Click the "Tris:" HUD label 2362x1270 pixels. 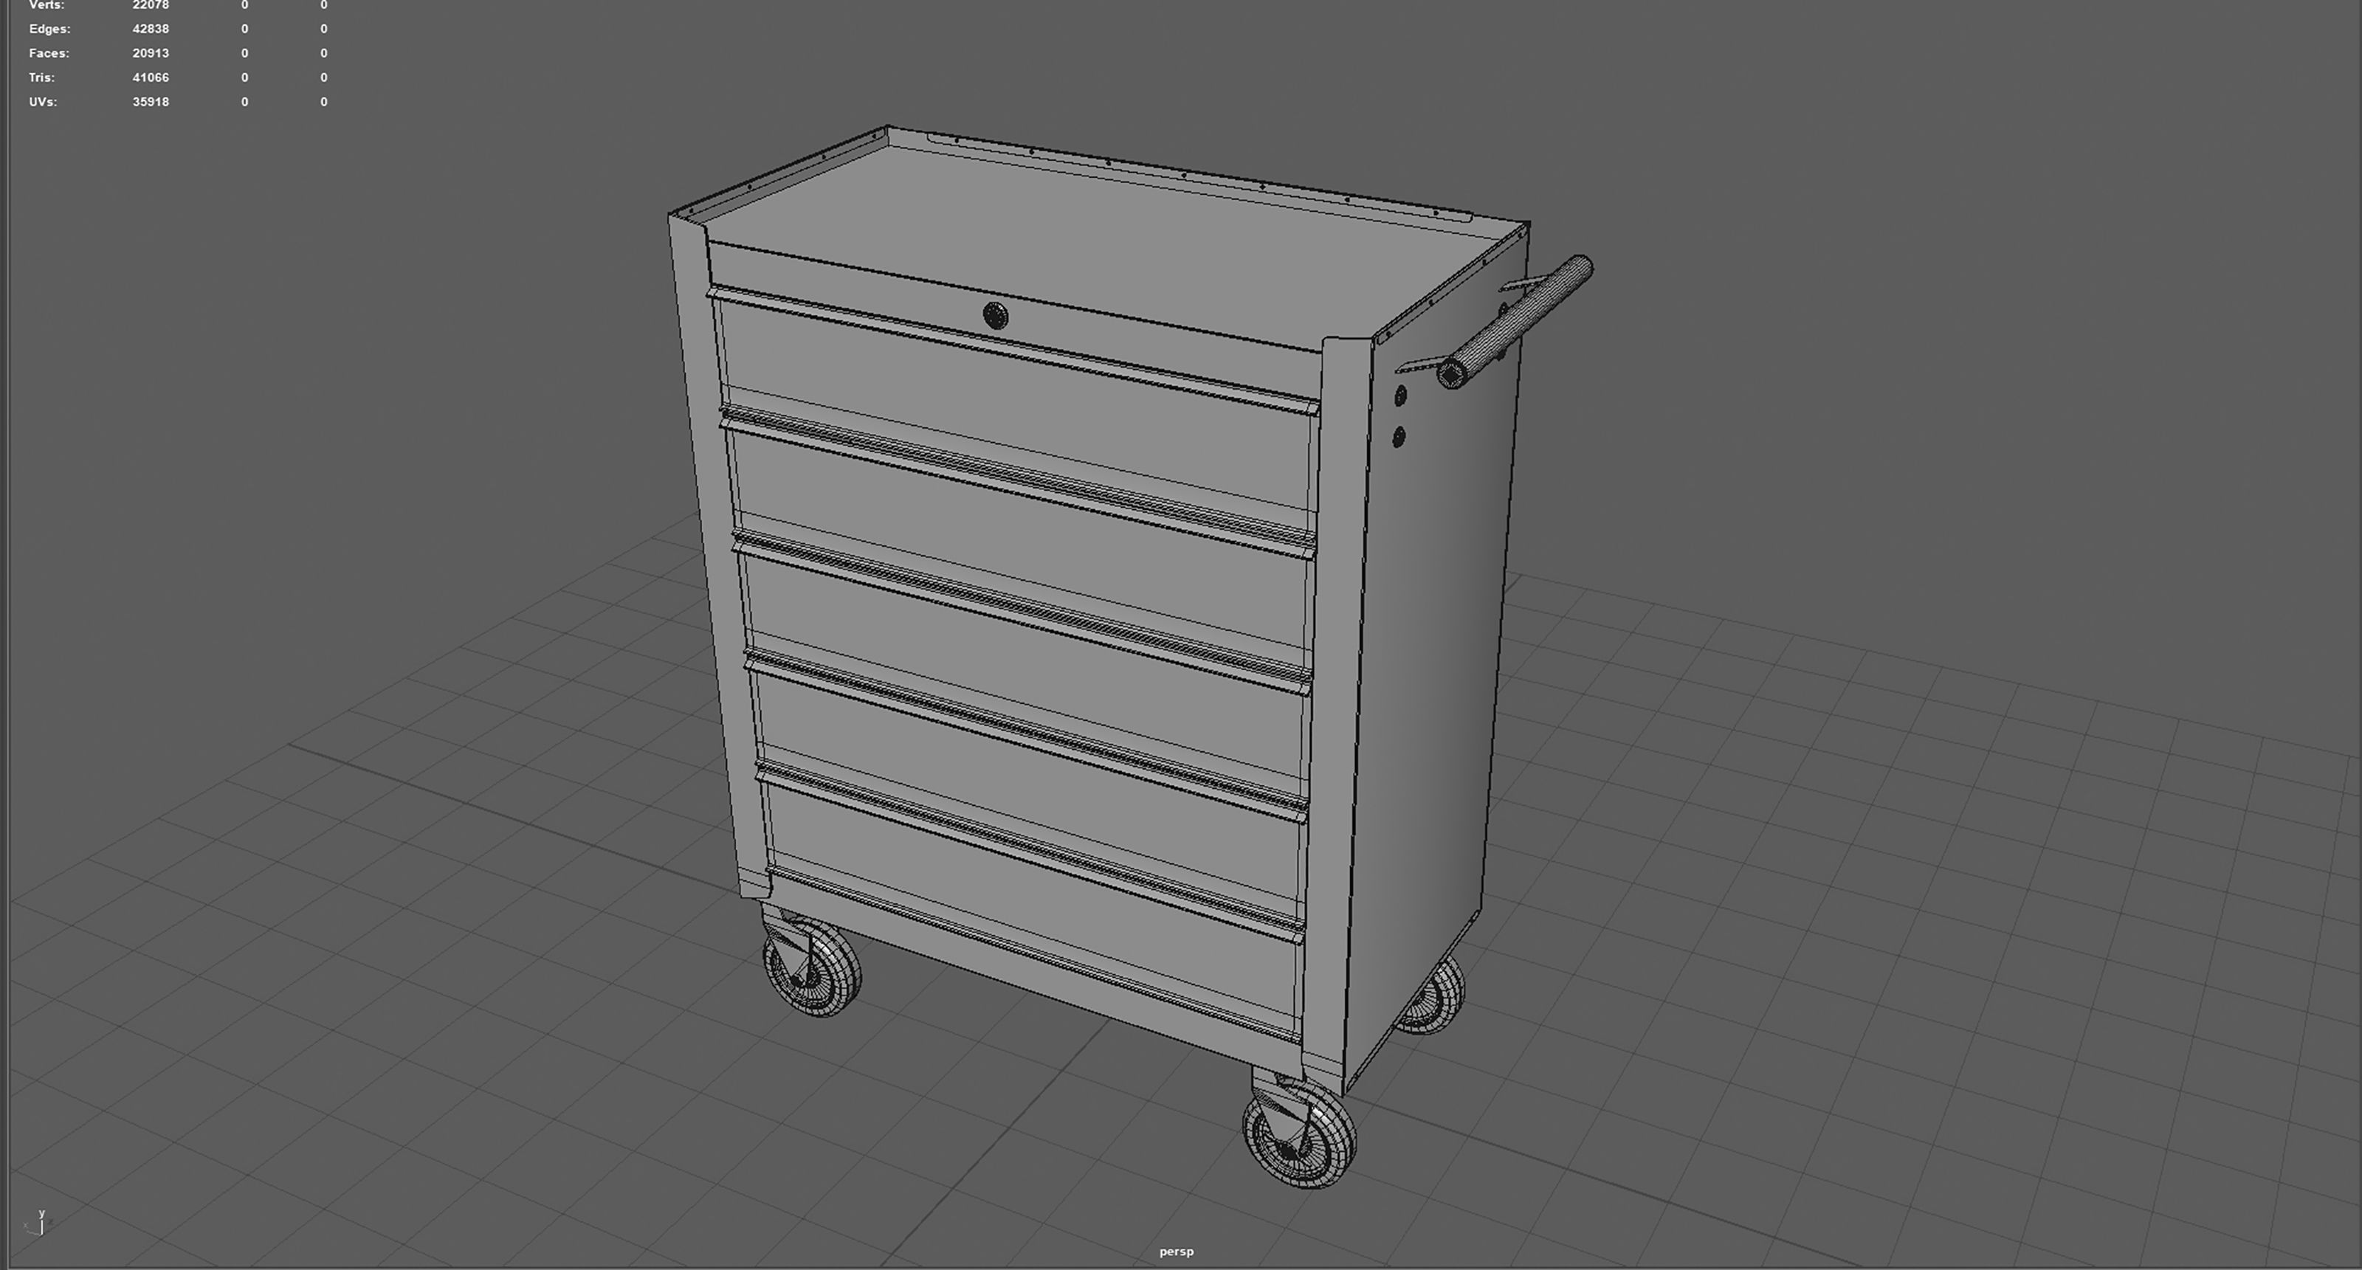click(x=41, y=77)
